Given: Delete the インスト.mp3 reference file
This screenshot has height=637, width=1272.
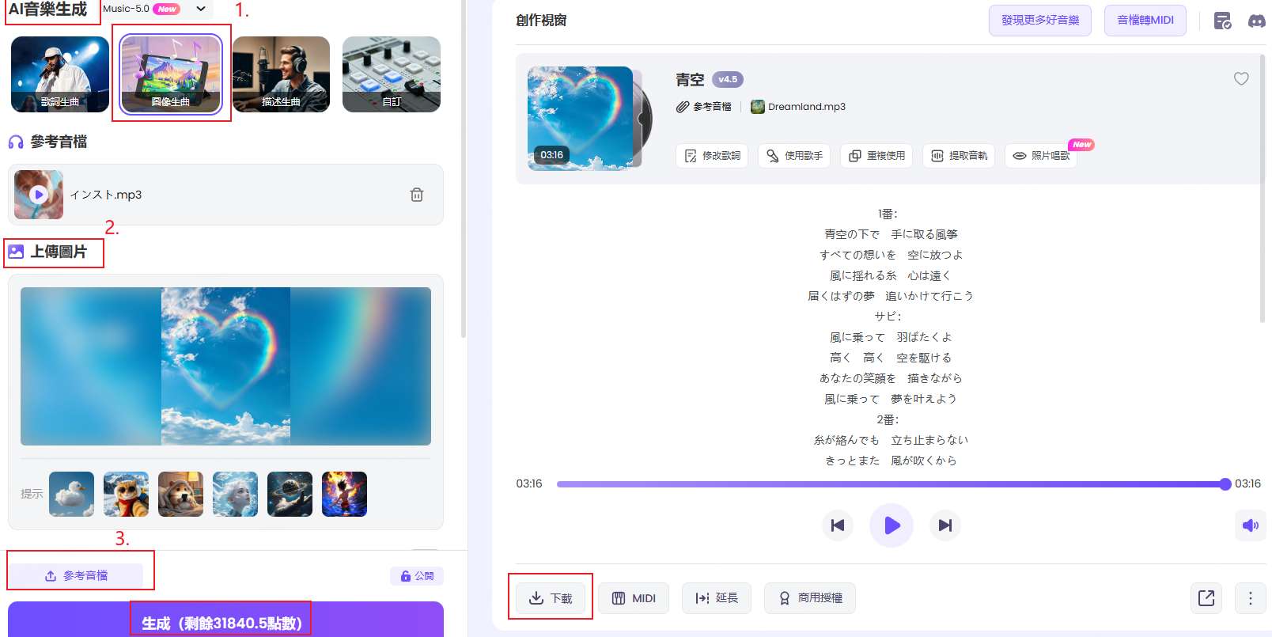Looking at the screenshot, I should (417, 195).
